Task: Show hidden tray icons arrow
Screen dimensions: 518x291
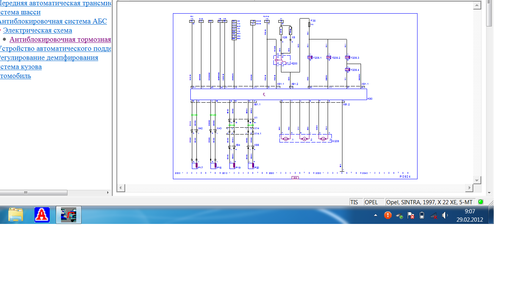Action: pos(375,215)
